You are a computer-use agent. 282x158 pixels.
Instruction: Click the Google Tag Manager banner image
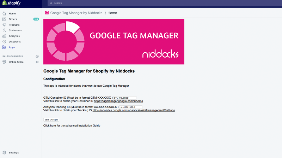coord(114,42)
